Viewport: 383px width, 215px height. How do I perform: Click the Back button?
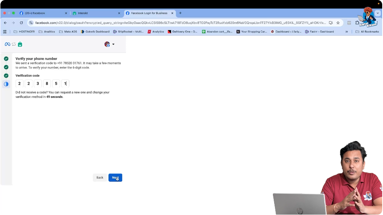pyautogui.click(x=99, y=178)
